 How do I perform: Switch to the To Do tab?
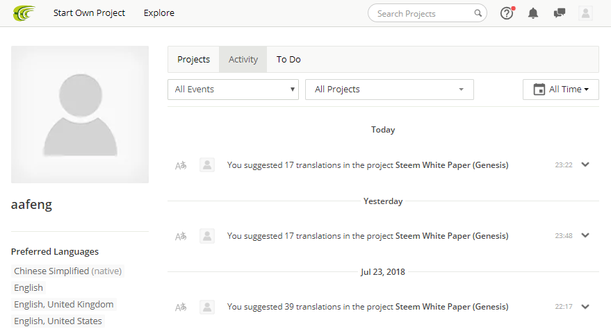(x=288, y=60)
